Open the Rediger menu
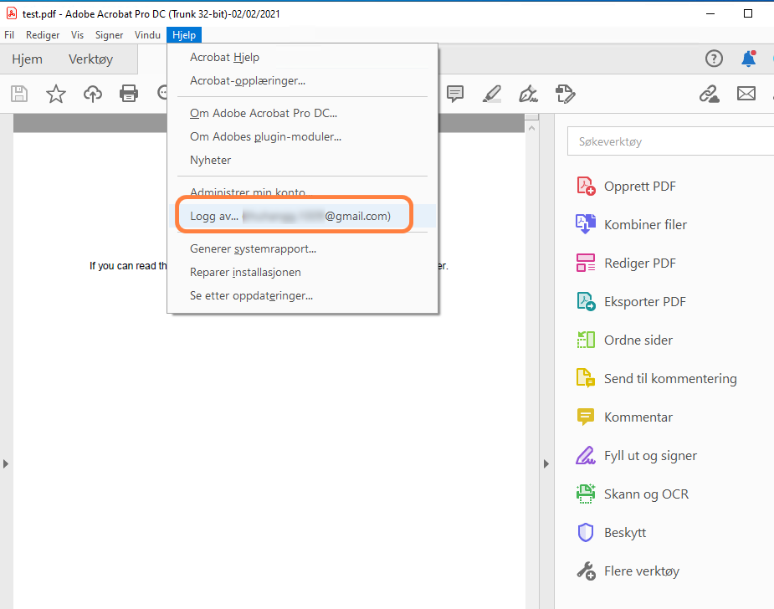The image size is (774, 609). click(x=43, y=35)
